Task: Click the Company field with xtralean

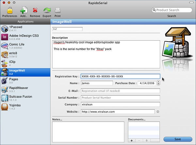Action: pyautogui.click(x=120, y=104)
